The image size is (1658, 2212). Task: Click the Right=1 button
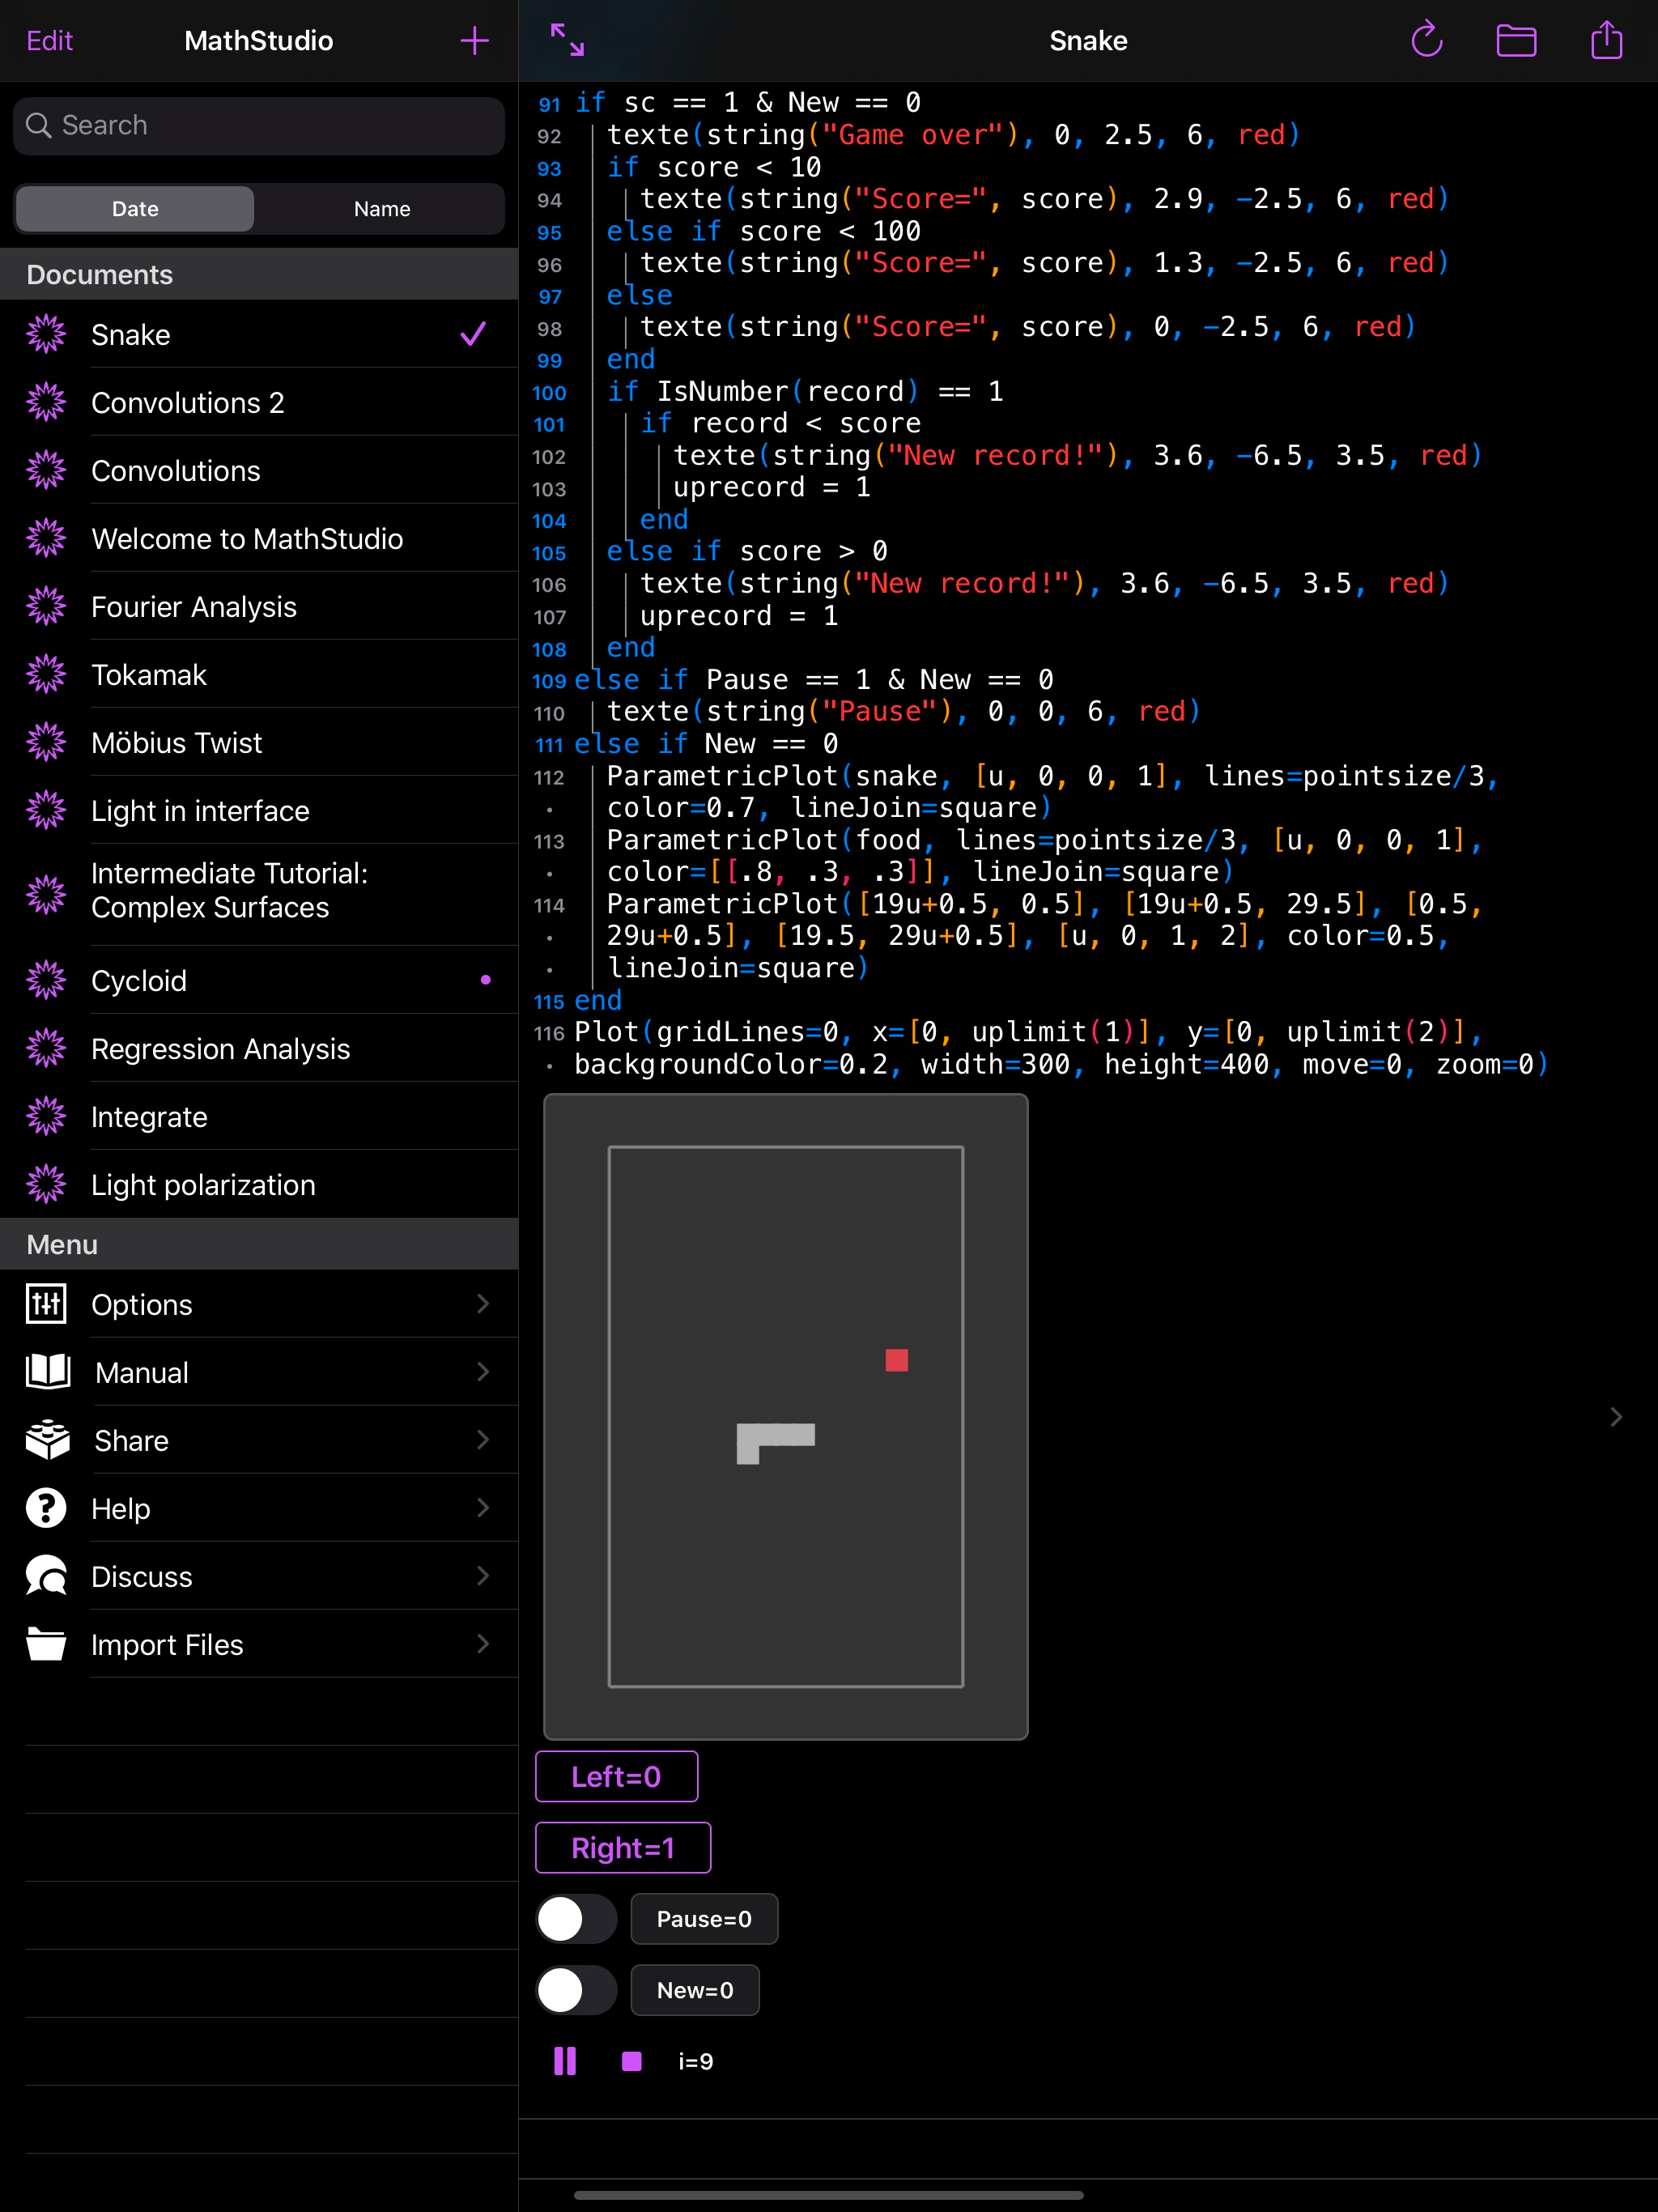click(x=623, y=1848)
